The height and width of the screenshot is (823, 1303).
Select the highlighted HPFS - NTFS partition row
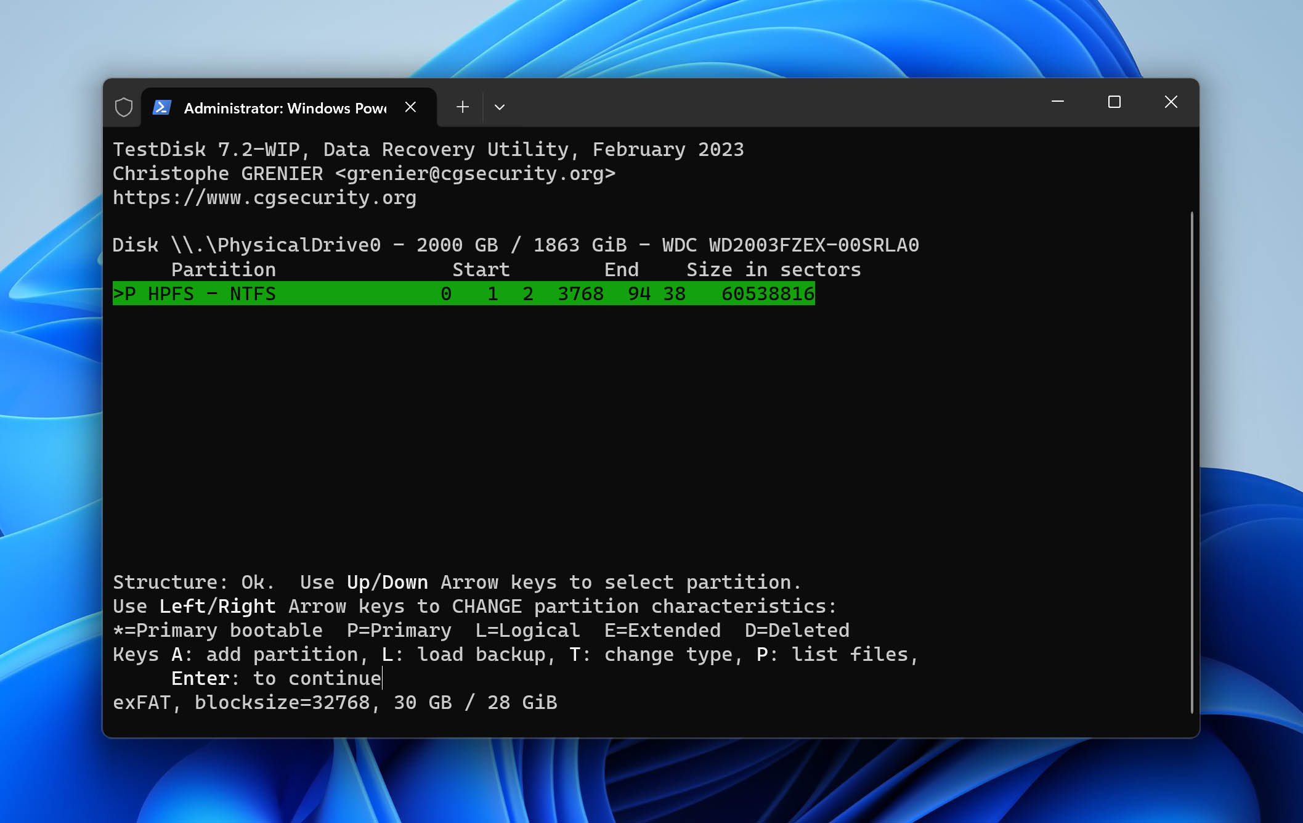(x=463, y=293)
